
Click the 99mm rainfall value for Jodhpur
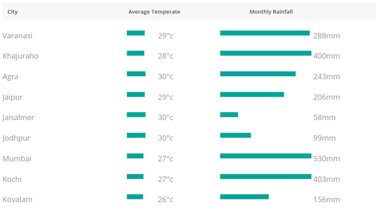(324, 138)
